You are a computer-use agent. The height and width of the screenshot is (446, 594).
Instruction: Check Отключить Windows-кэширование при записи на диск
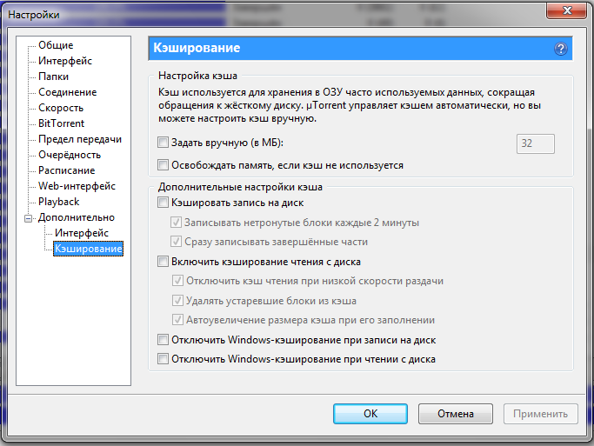(163, 339)
